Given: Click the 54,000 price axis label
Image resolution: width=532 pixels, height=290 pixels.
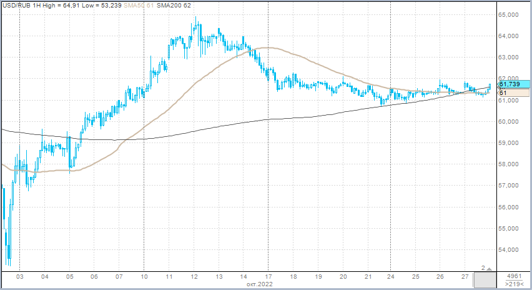Looking at the screenshot, I should [x=510, y=250].
